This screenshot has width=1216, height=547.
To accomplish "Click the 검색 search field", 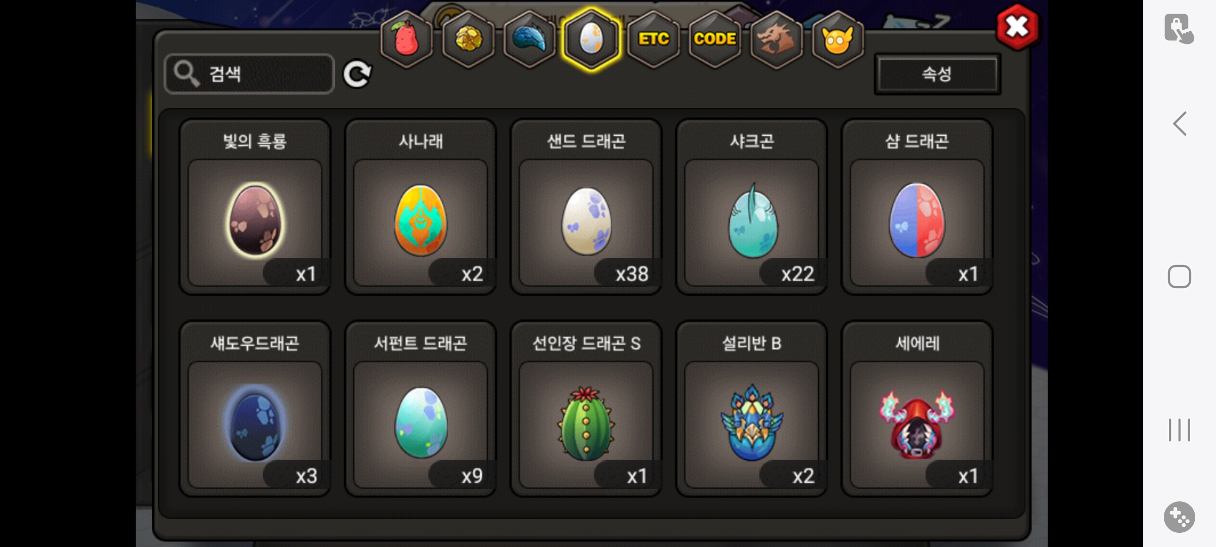I will [249, 74].
